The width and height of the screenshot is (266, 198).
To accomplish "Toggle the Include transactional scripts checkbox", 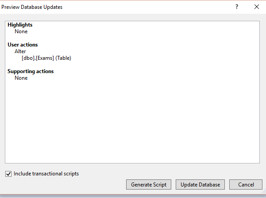I will [x=8, y=174].
